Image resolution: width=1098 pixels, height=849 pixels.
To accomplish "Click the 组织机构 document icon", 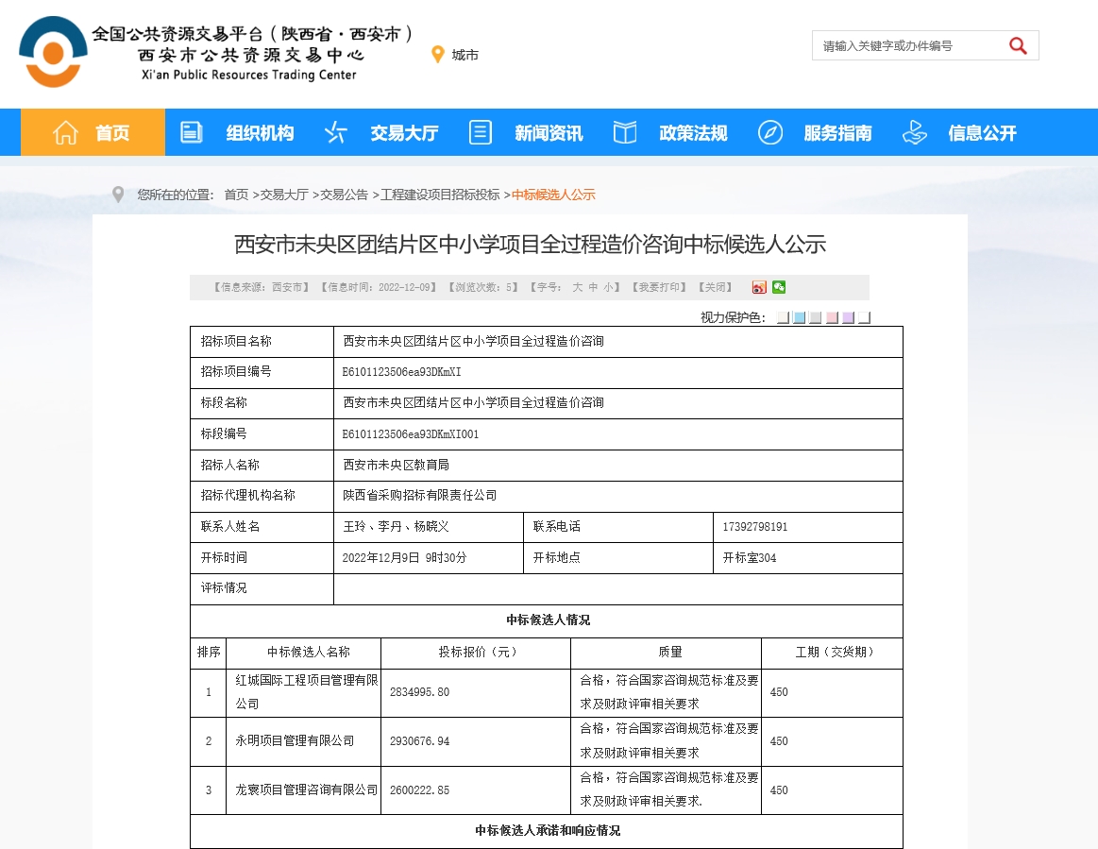I will tap(191, 132).
